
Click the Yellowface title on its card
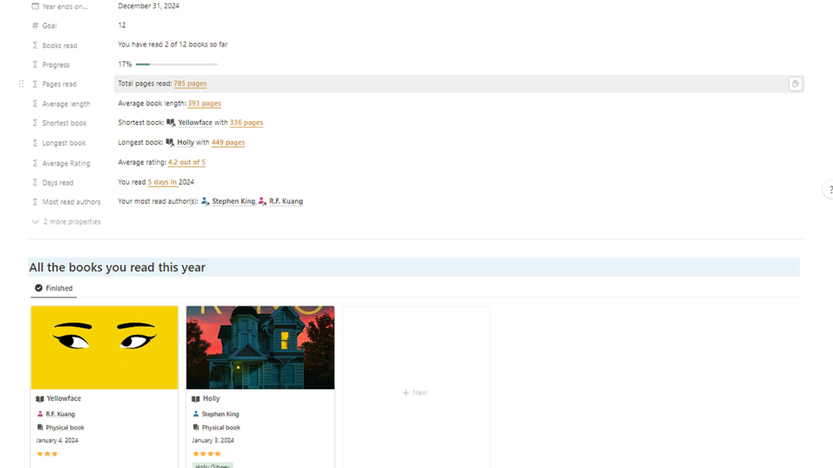pos(64,398)
